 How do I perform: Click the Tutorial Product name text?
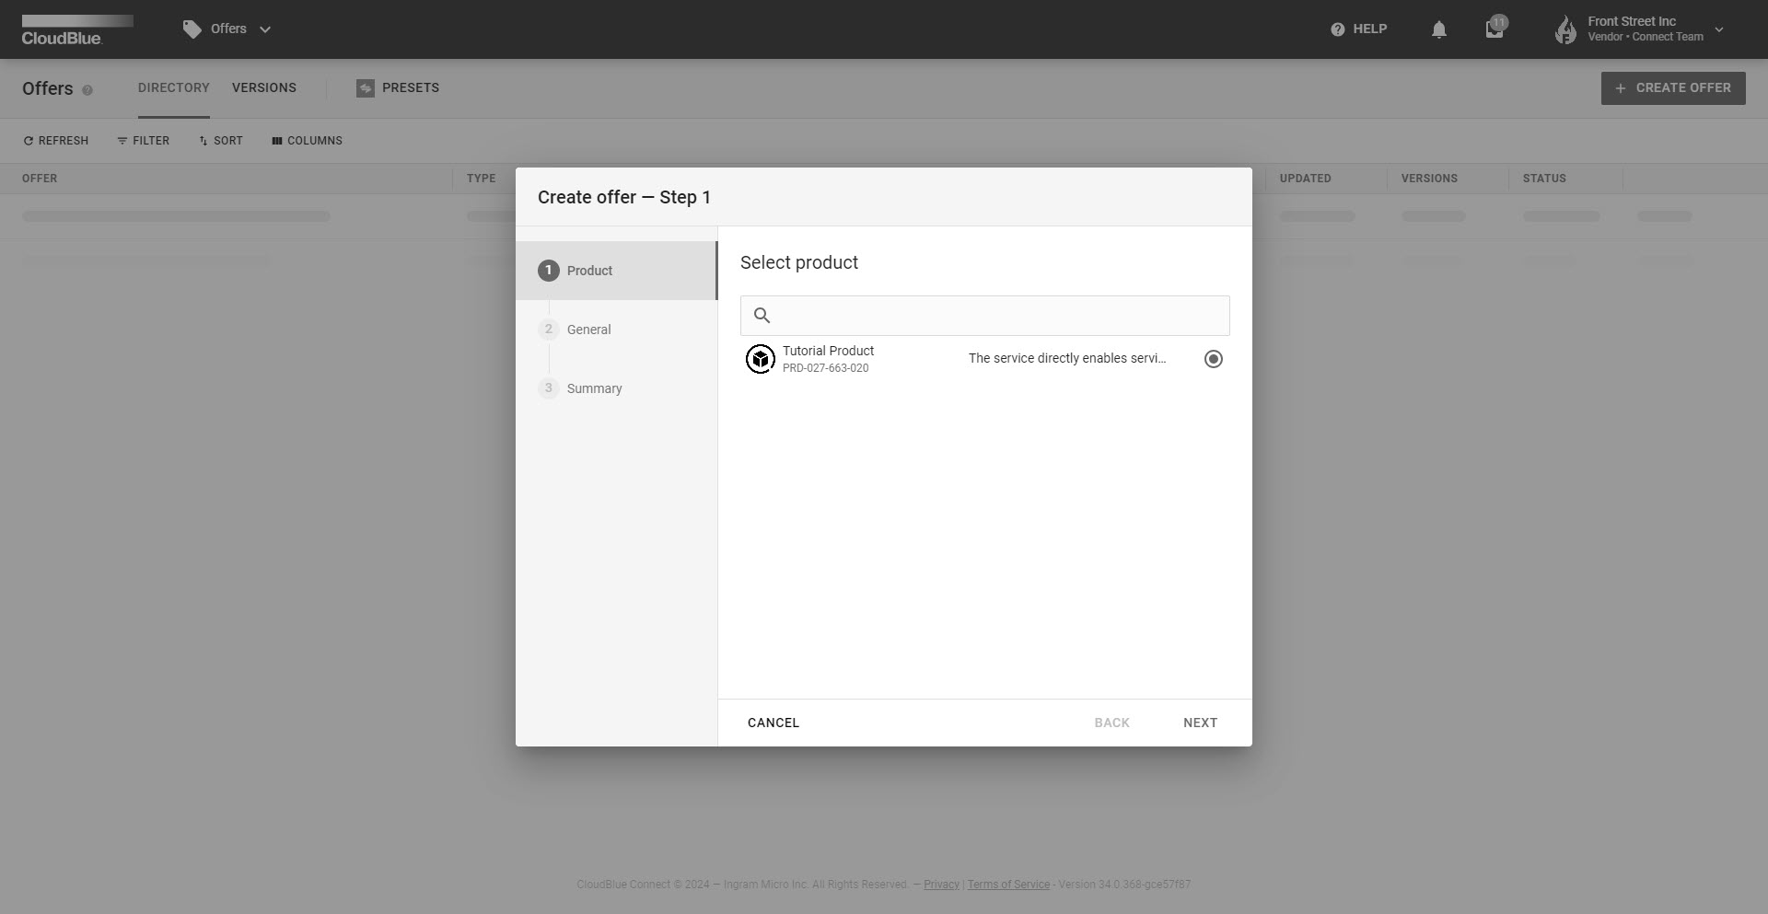(828, 351)
